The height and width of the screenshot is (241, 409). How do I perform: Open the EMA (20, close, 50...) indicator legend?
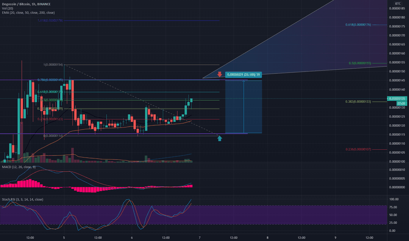click(28, 13)
